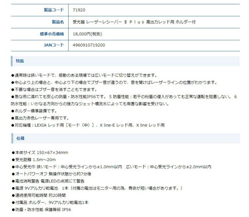Select JAN code 4960910719200

(89, 45)
